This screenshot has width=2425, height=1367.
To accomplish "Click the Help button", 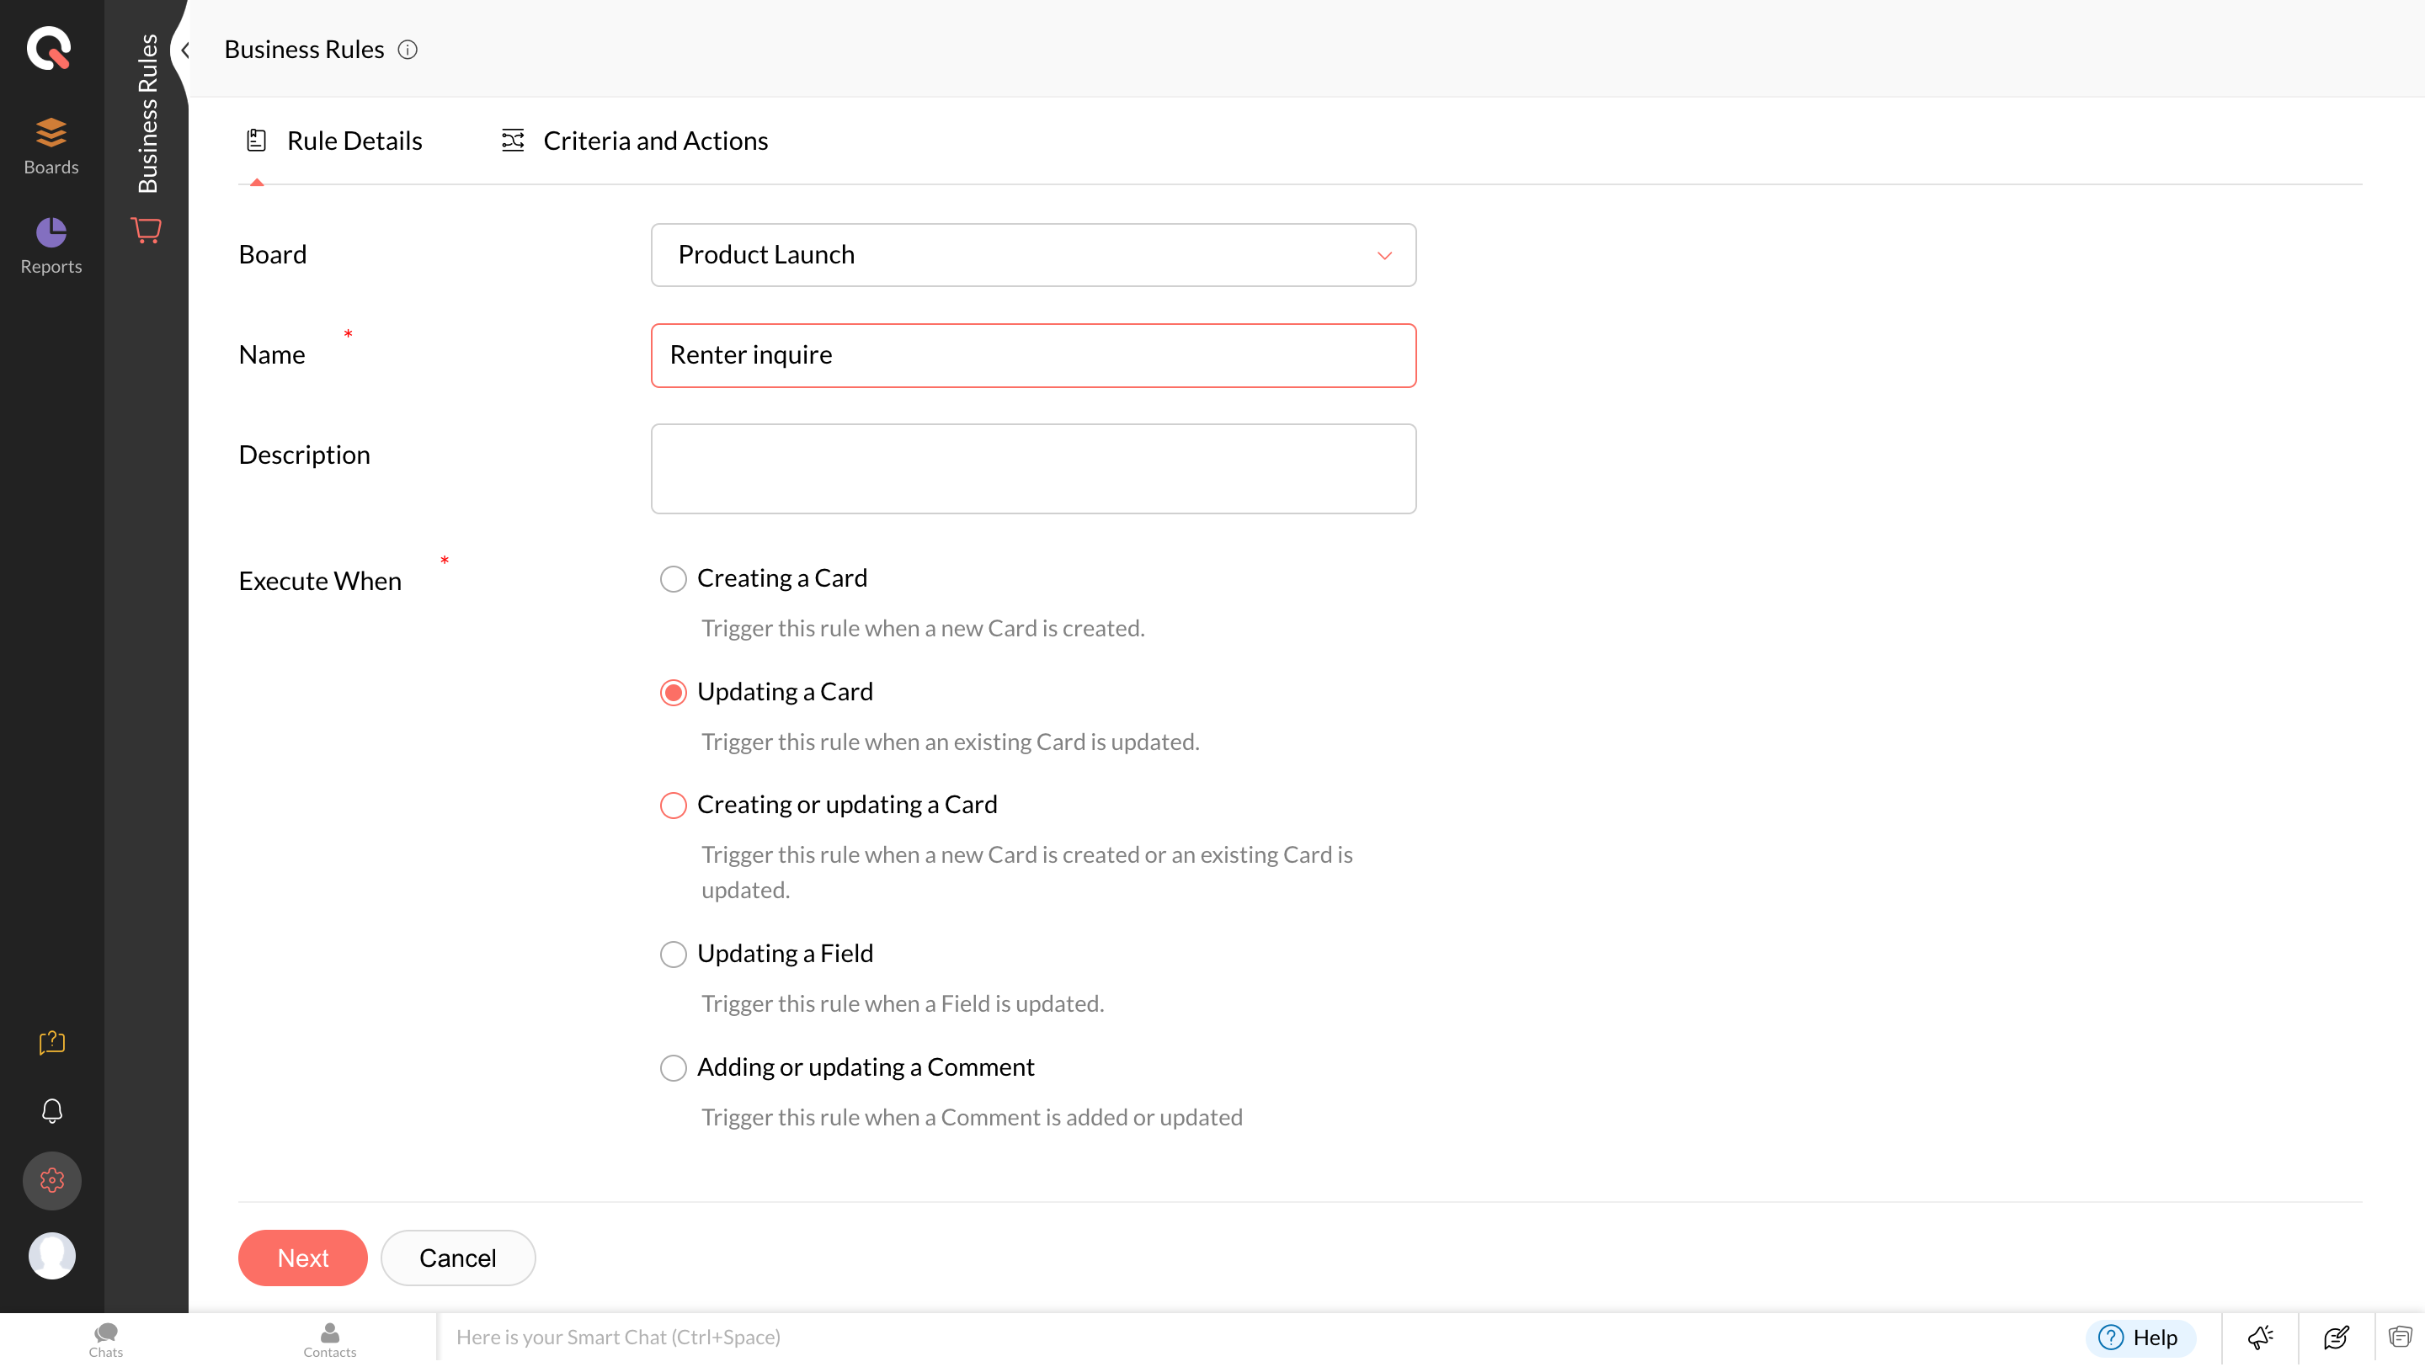I will pos(2139,1337).
